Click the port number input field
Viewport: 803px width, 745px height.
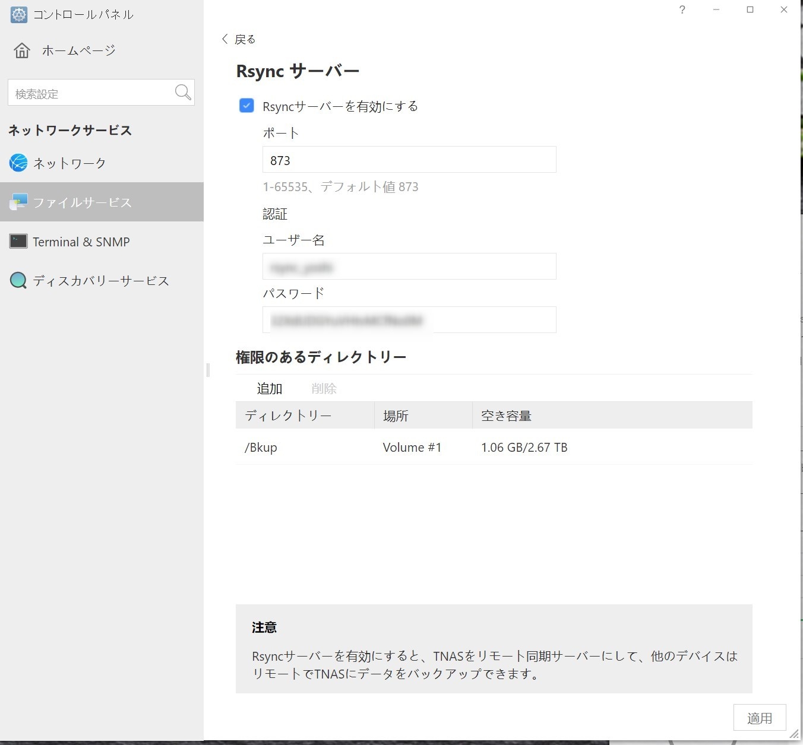409,160
